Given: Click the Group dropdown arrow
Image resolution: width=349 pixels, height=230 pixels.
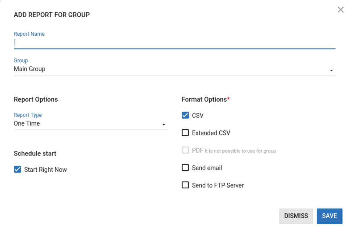Looking at the screenshot, I should click(x=332, y=70).
